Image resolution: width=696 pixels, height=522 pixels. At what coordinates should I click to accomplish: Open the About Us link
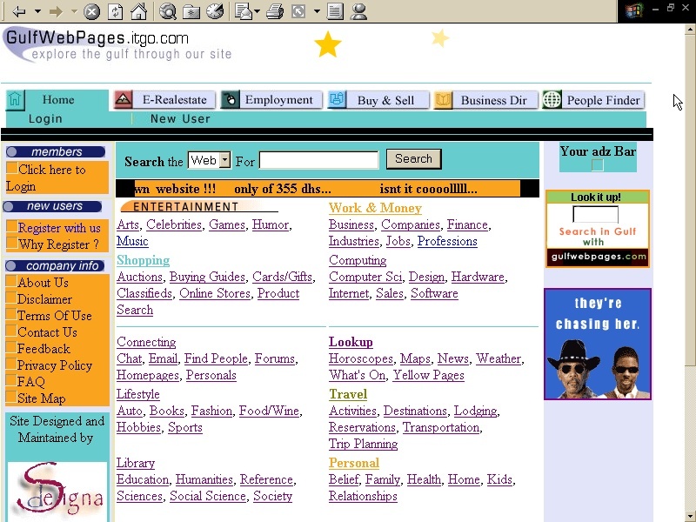click(x=43, y=283)
